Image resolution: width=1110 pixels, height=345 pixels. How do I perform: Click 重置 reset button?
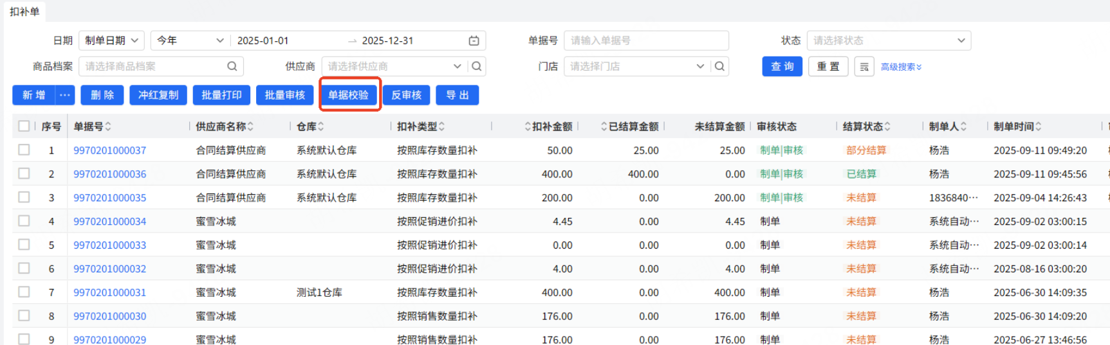(828, 67)
